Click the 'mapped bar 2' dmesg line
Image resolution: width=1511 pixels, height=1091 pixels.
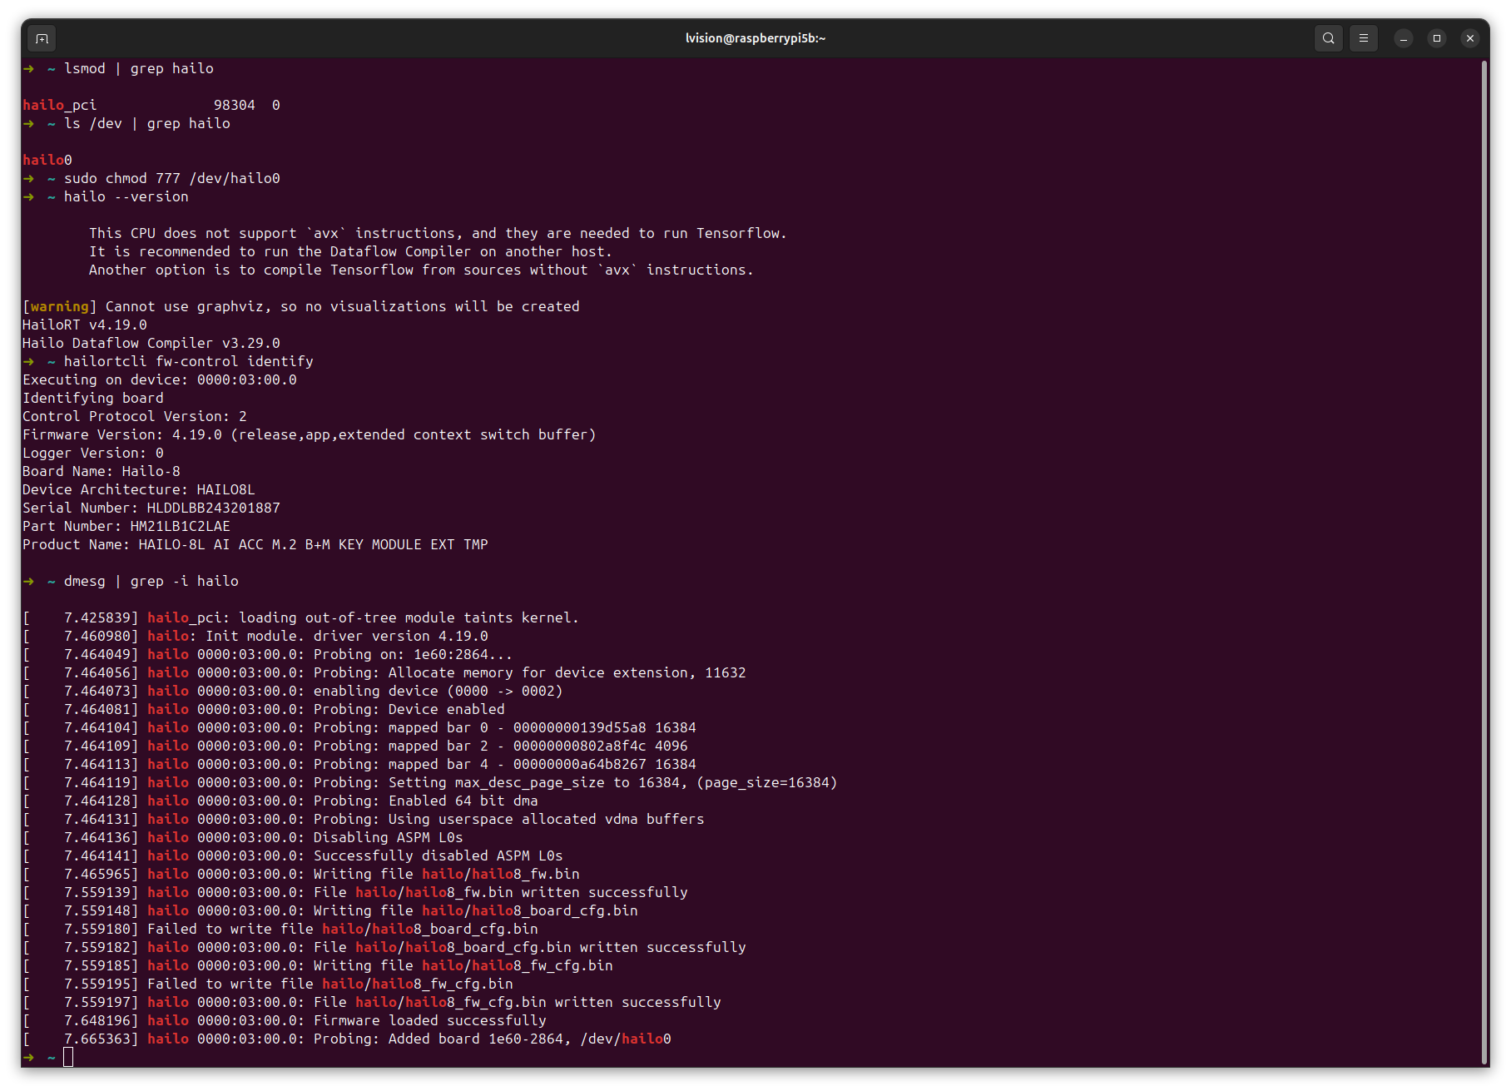(x=355, y=746)
